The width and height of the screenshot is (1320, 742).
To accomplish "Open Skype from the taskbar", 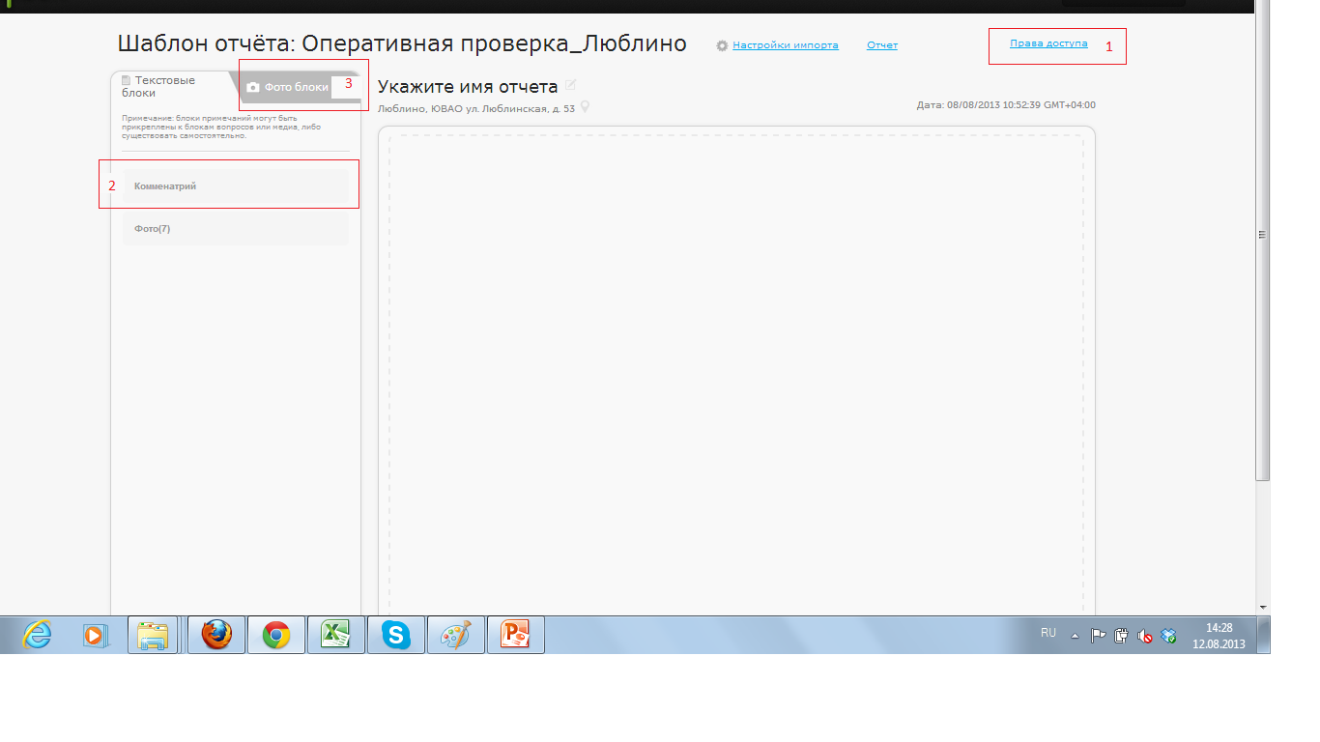I will [395, 635].
